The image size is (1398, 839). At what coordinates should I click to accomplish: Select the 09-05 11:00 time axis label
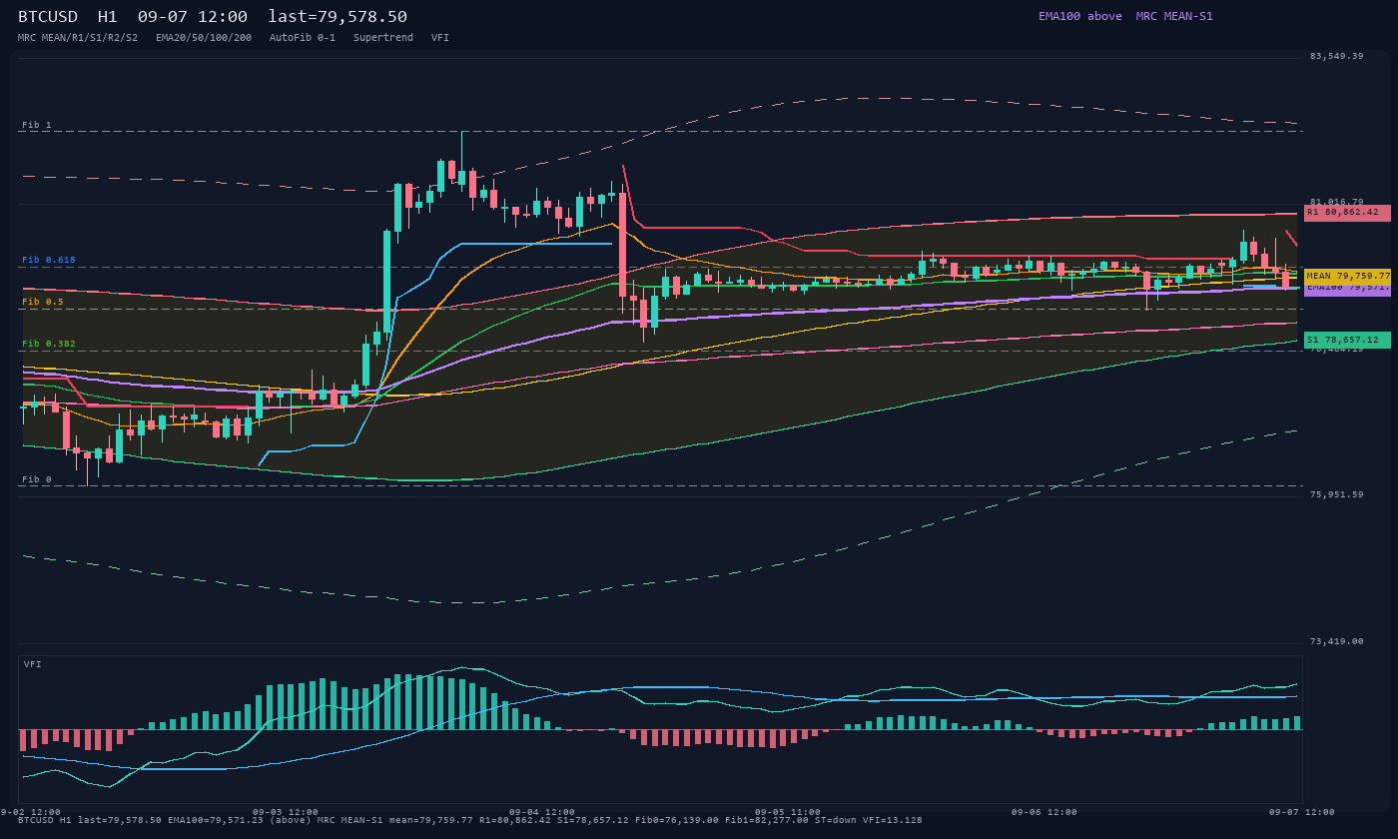788,812
